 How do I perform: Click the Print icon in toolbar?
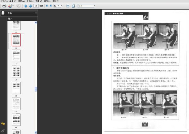point(4,6)
